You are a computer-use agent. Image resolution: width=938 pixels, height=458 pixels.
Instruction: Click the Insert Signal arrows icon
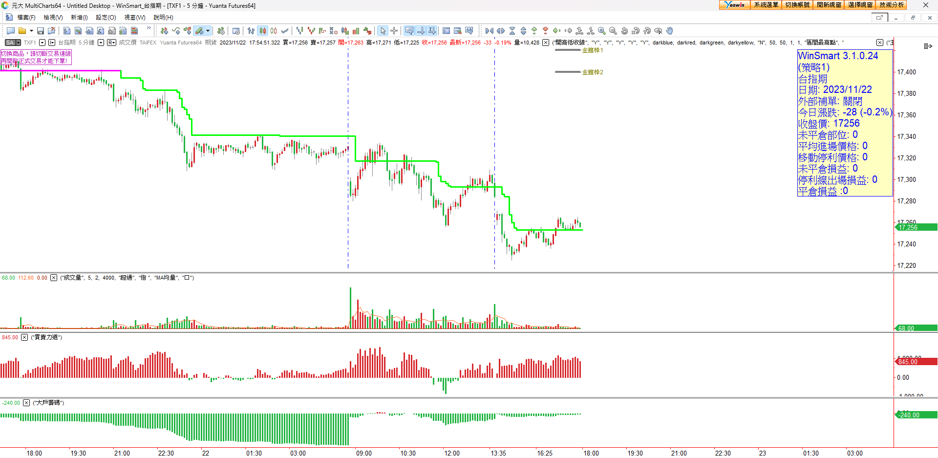coord(187,31)
